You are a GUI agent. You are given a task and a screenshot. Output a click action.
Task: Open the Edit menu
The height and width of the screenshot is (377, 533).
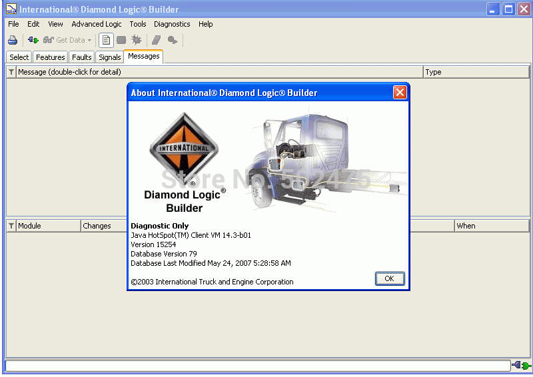tap(33, 24)
